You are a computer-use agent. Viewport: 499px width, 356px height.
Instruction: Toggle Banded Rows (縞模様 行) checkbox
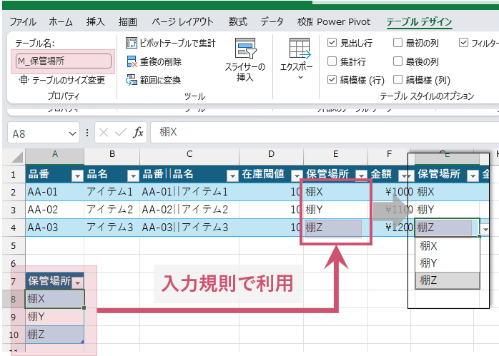(332, 80)
